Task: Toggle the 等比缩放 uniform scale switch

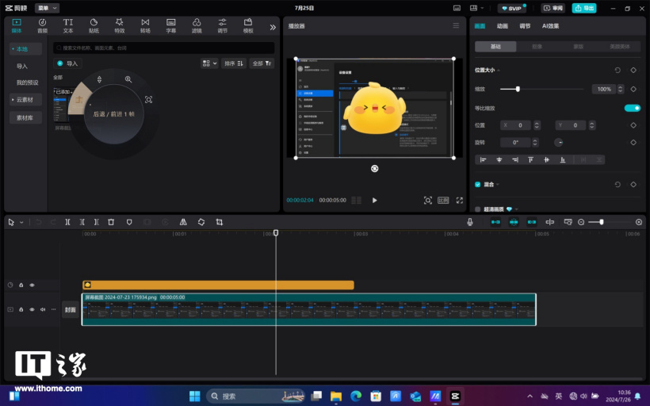Action: (x=632, y=108)
